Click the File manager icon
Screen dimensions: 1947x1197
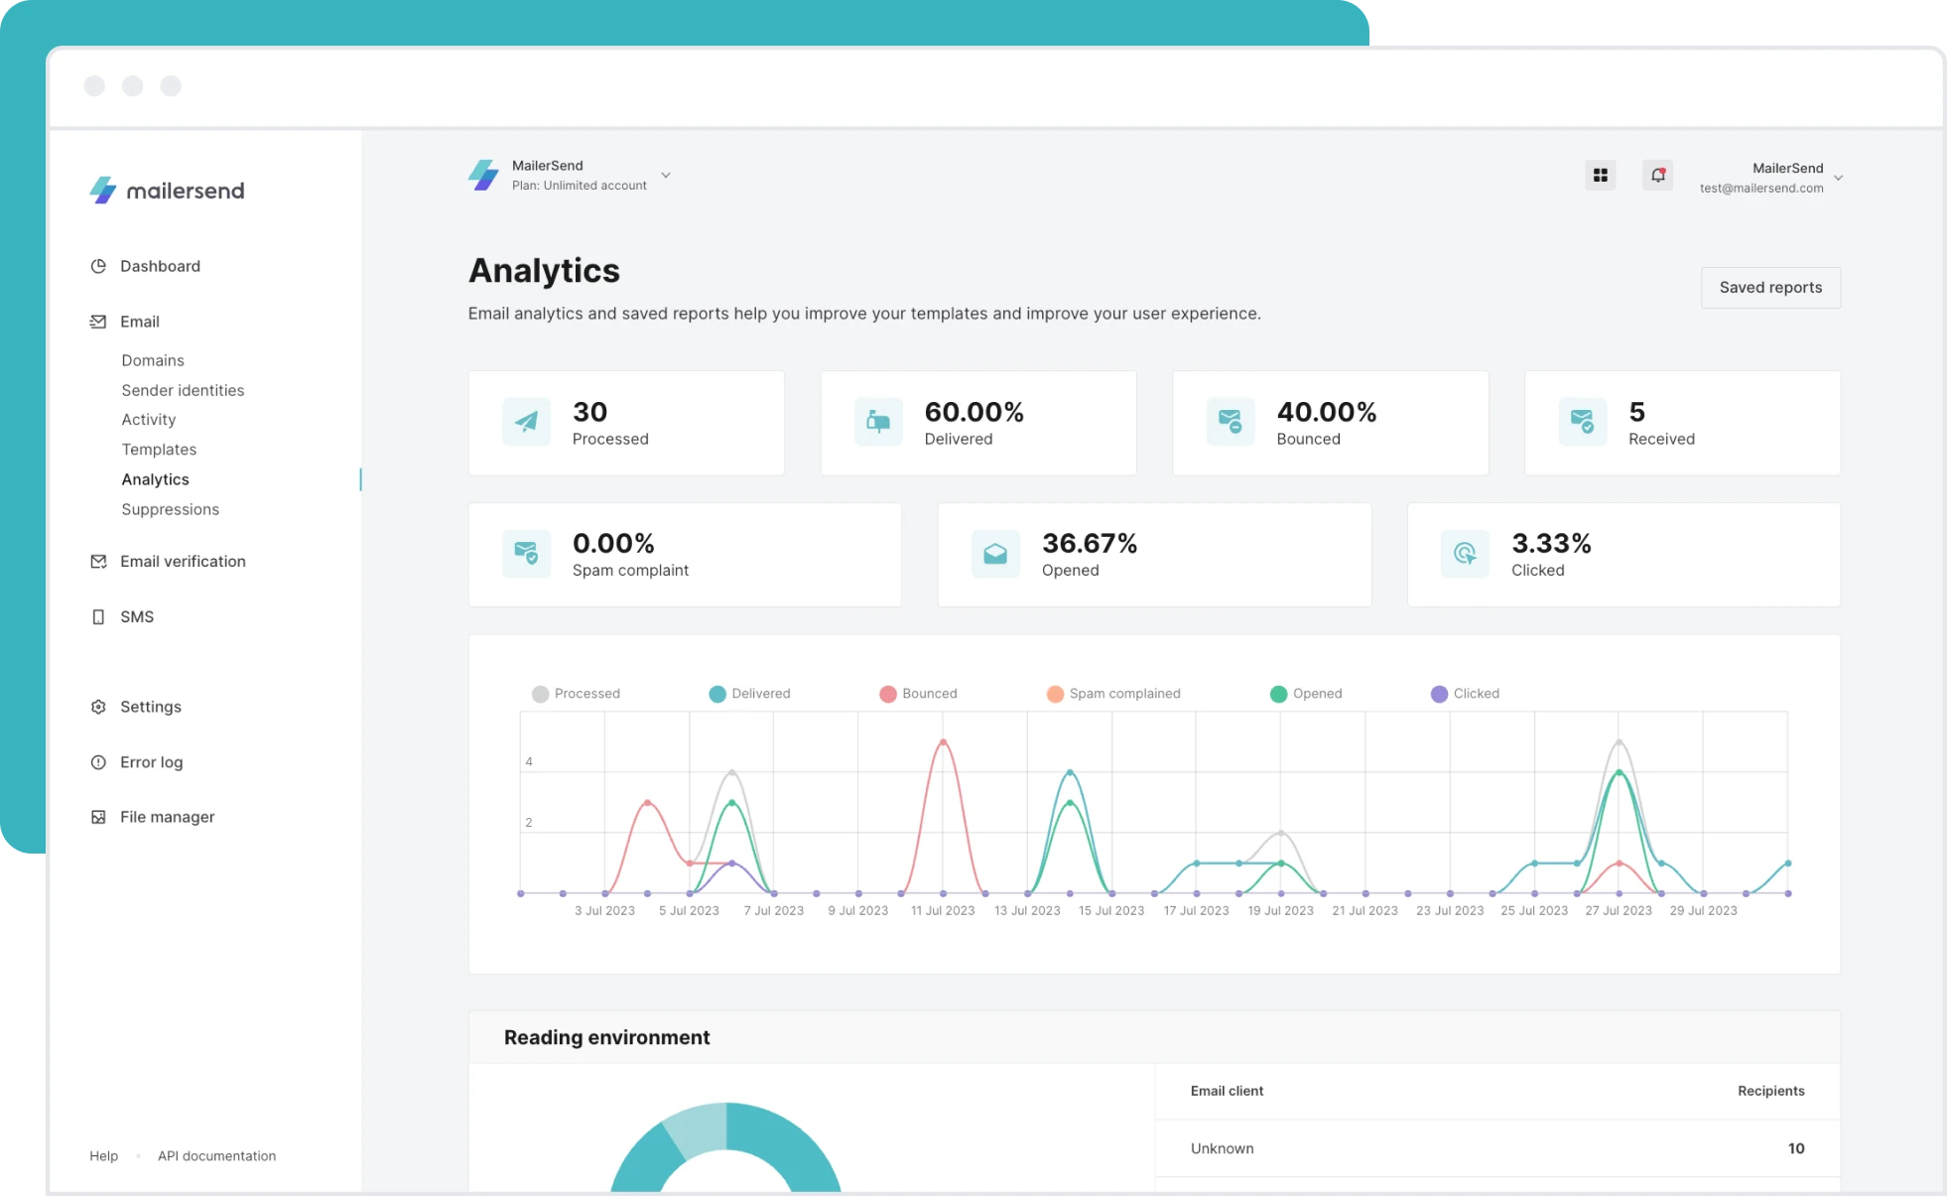[x=98, y=817]
